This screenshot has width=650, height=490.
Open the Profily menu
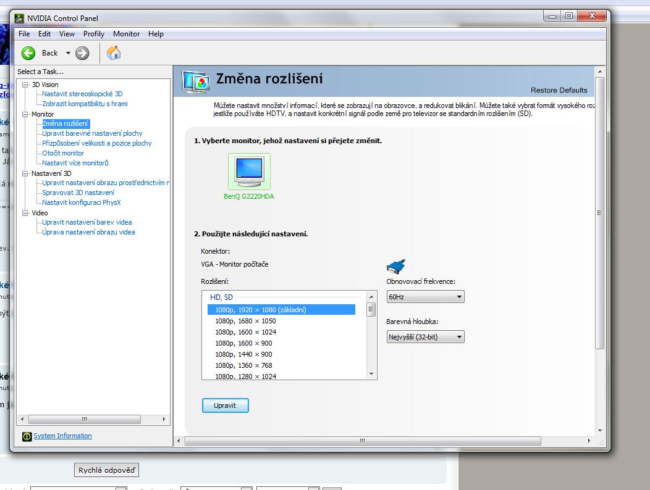click(x=94, y=34)
